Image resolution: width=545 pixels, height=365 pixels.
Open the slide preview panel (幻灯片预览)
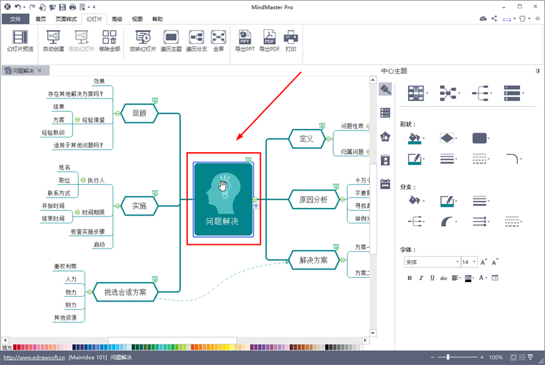click(20, 40)
